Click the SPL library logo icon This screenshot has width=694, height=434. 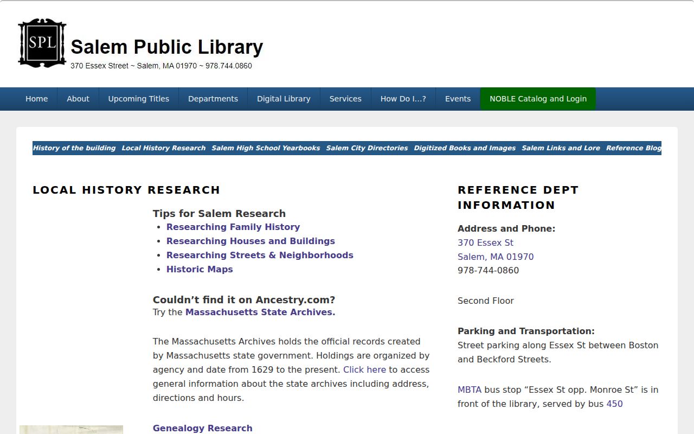42,43
